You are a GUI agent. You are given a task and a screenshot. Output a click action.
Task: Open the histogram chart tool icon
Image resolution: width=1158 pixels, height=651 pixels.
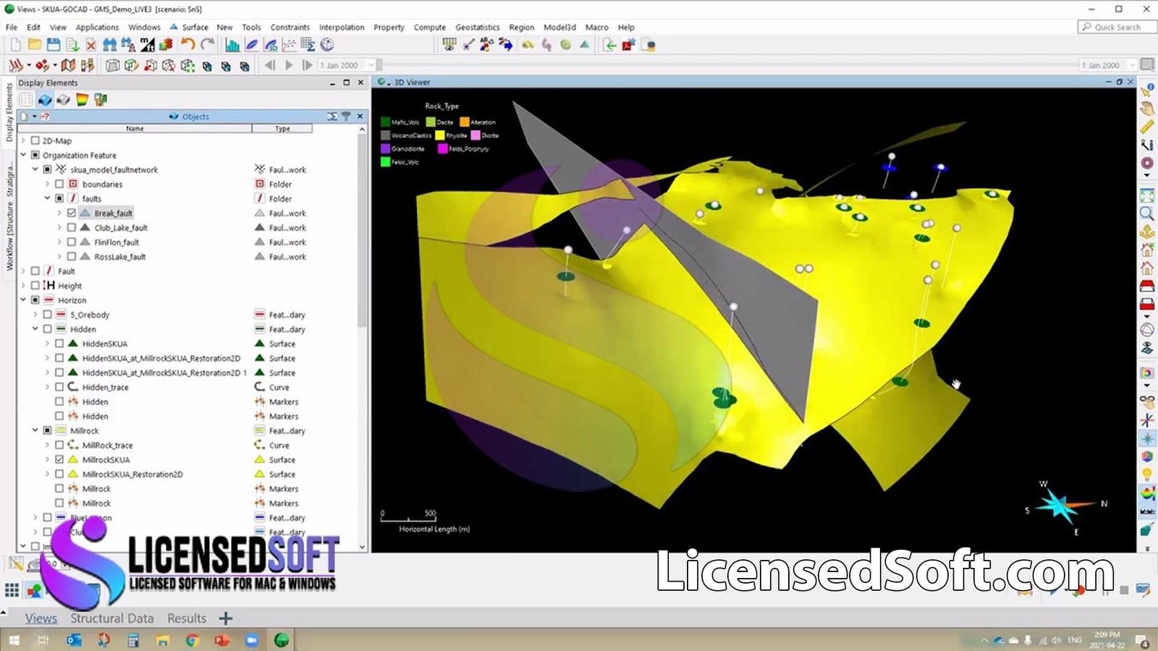(x=232, y=45)
